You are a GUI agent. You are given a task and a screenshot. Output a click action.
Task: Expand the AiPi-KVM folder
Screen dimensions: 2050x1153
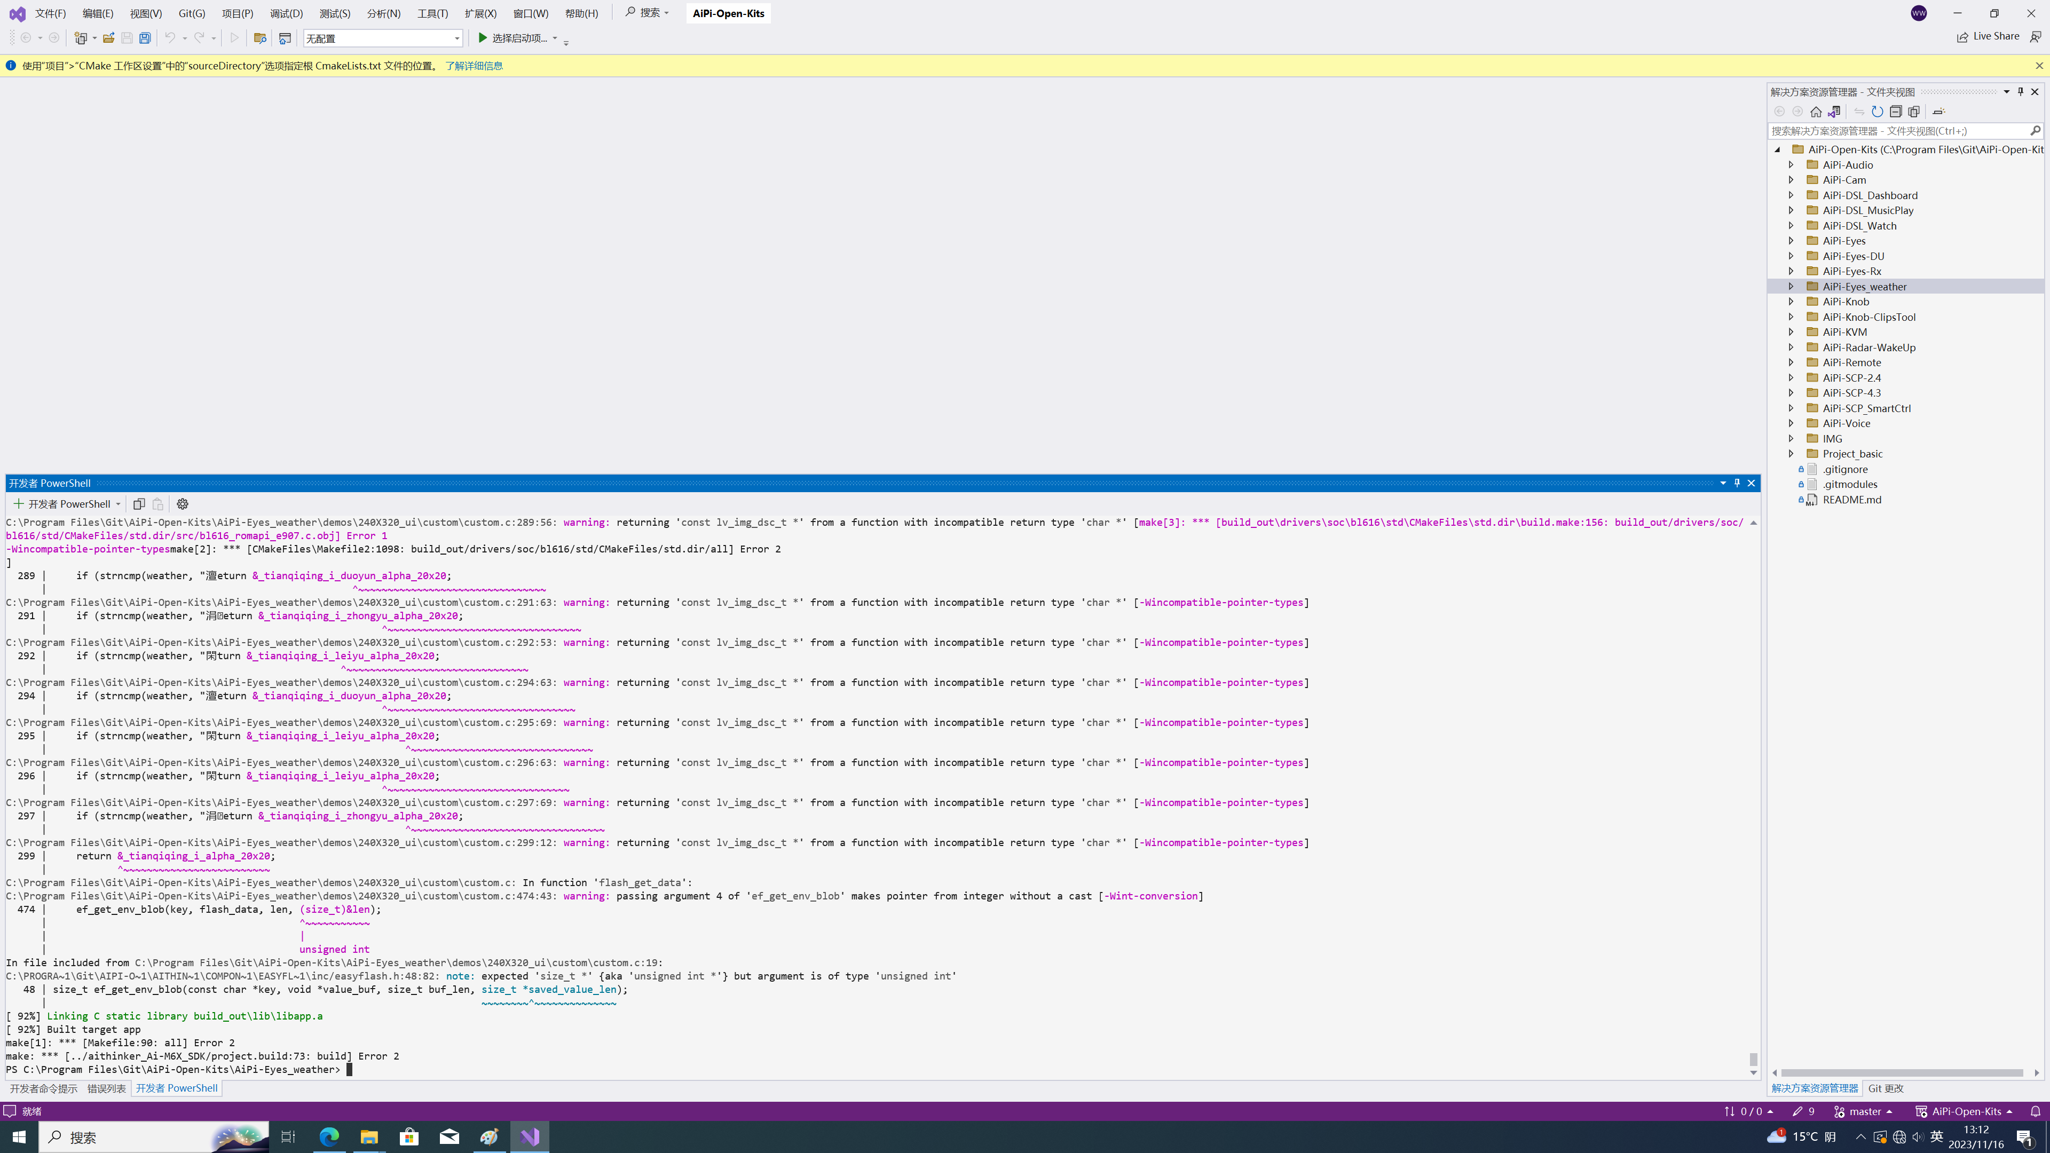tap(1791, 332)
